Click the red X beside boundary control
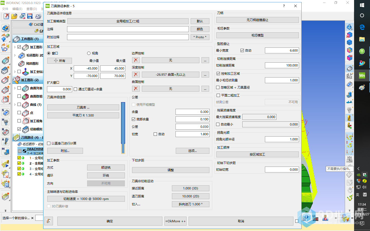Viewport: 370px width, 231px height. pos(136,60)
